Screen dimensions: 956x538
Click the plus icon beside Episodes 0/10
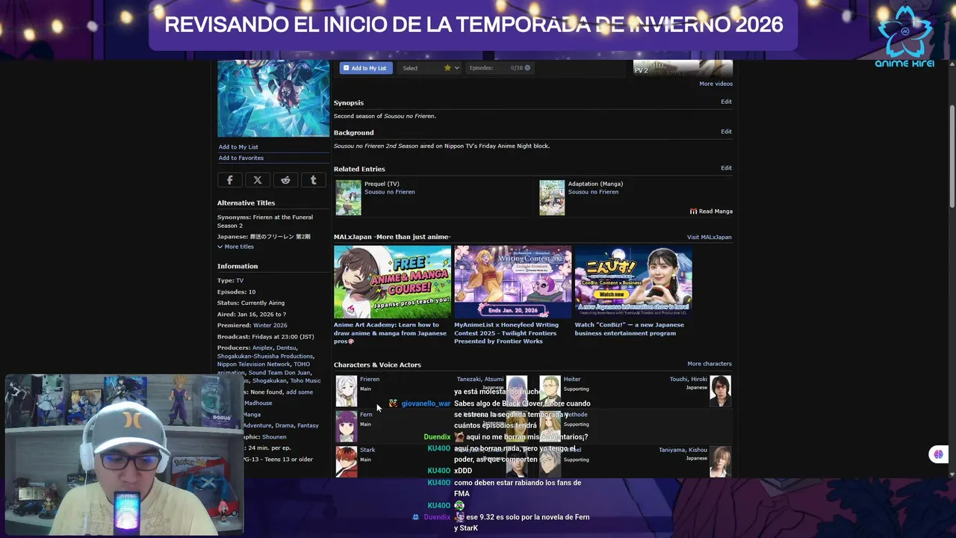coord(527,68)
